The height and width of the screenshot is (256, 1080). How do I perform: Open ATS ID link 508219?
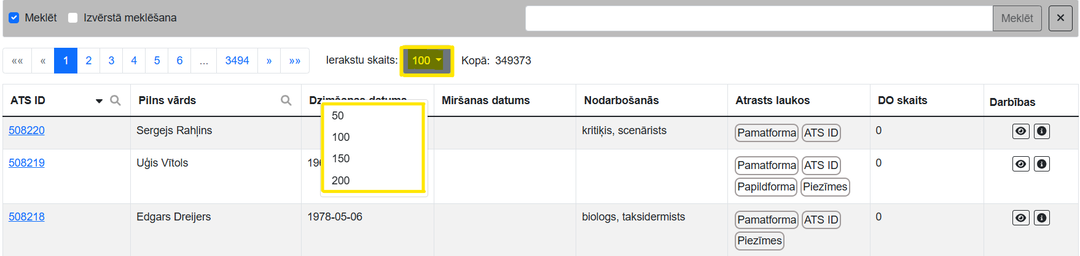26,163
